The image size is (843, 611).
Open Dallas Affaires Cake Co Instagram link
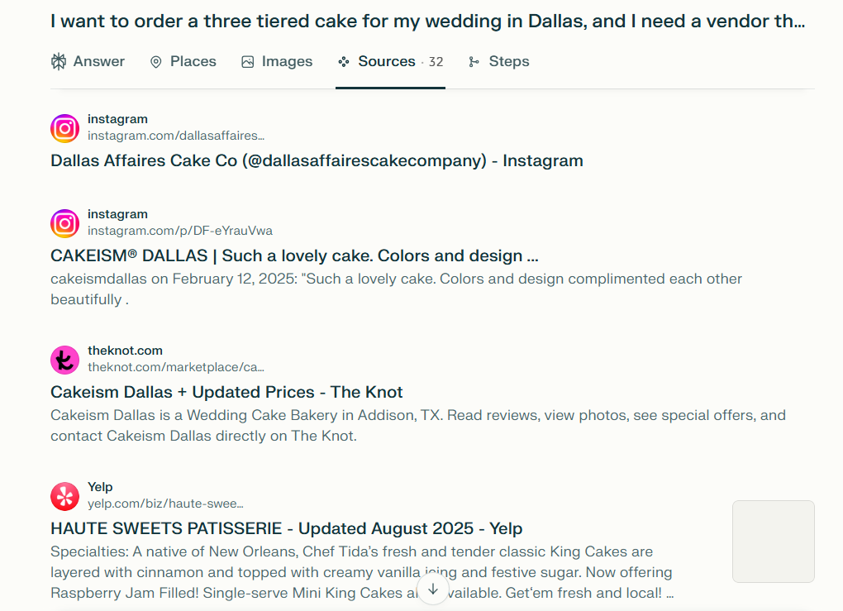click(x=317, y=161)
